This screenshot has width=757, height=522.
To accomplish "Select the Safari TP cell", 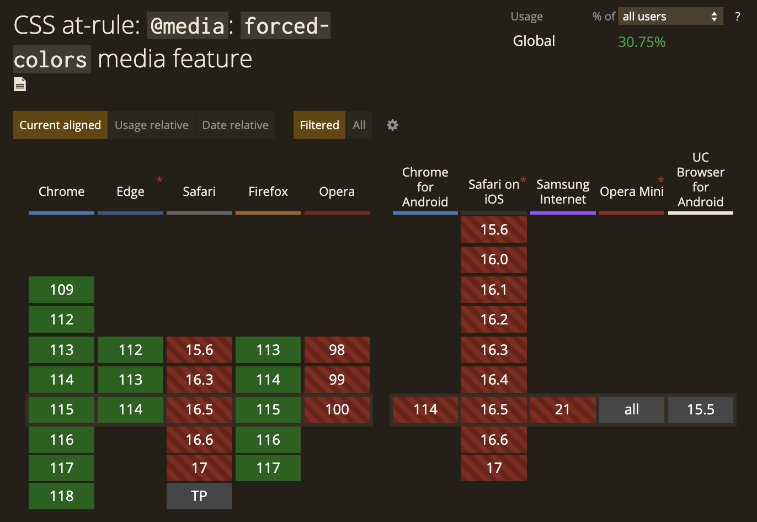I will (x=199, y=496).
